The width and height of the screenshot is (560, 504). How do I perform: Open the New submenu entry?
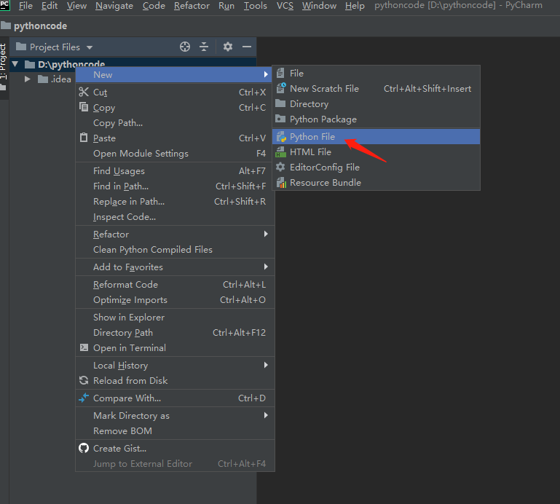(x=175, y=75)
